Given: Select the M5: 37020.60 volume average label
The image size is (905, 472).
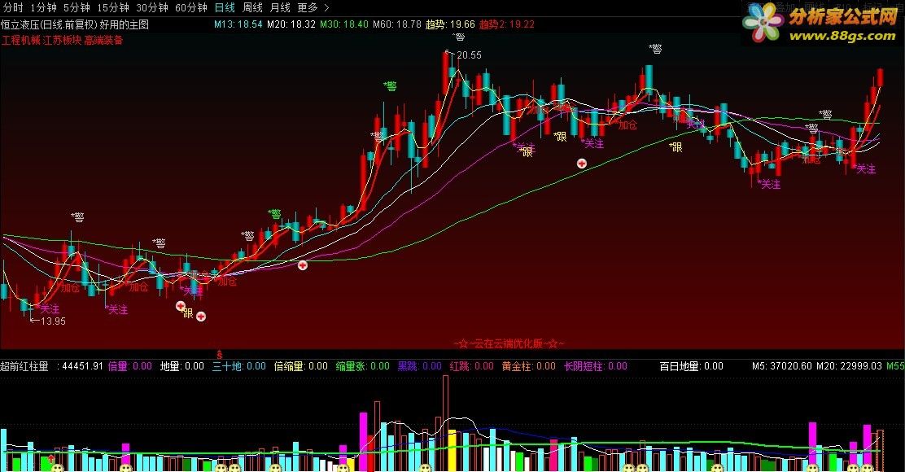Looking at the screenshot, I should (x=781, y=366).
